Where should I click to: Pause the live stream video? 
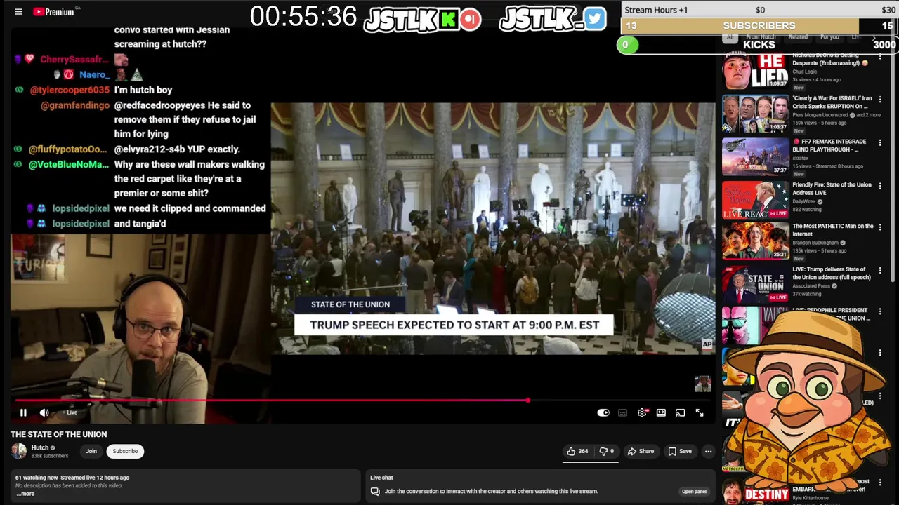23,412
